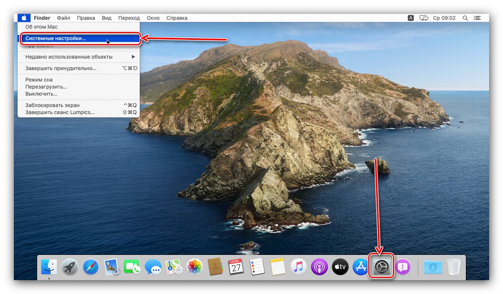Open Contacts book icon in Dock

215,267
